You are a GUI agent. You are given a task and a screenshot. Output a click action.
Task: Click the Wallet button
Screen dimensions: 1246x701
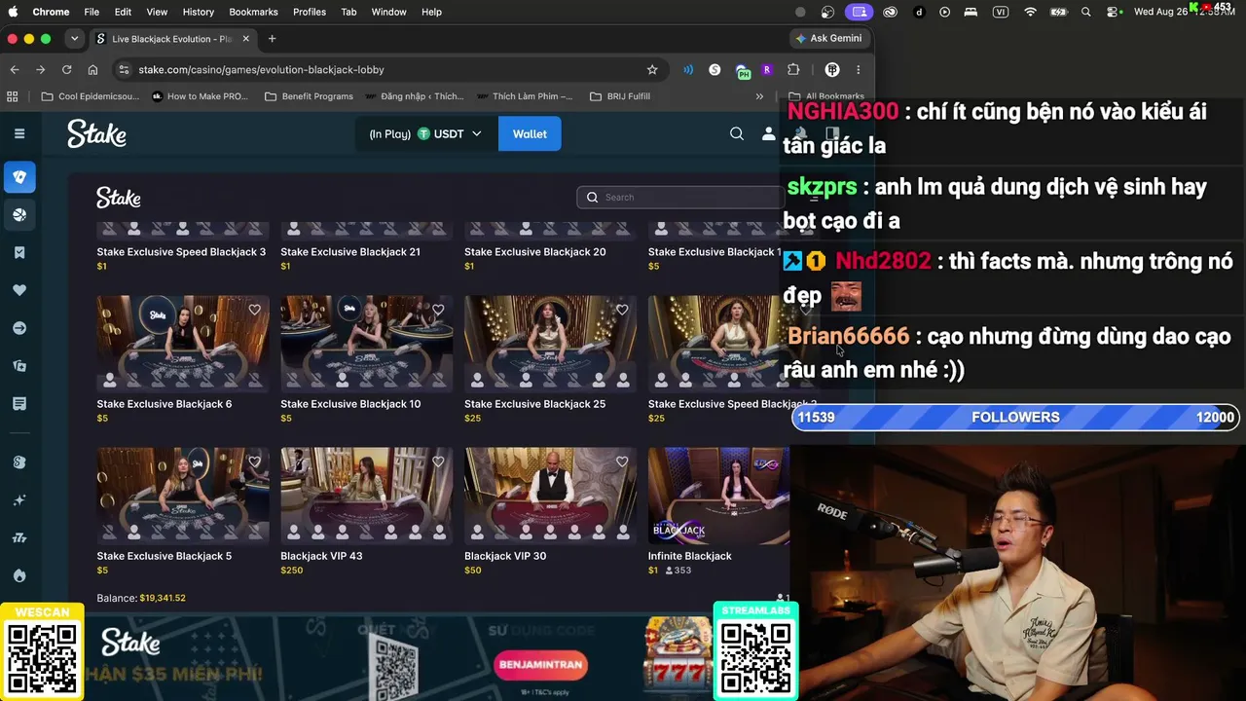[x=530, y=133]
